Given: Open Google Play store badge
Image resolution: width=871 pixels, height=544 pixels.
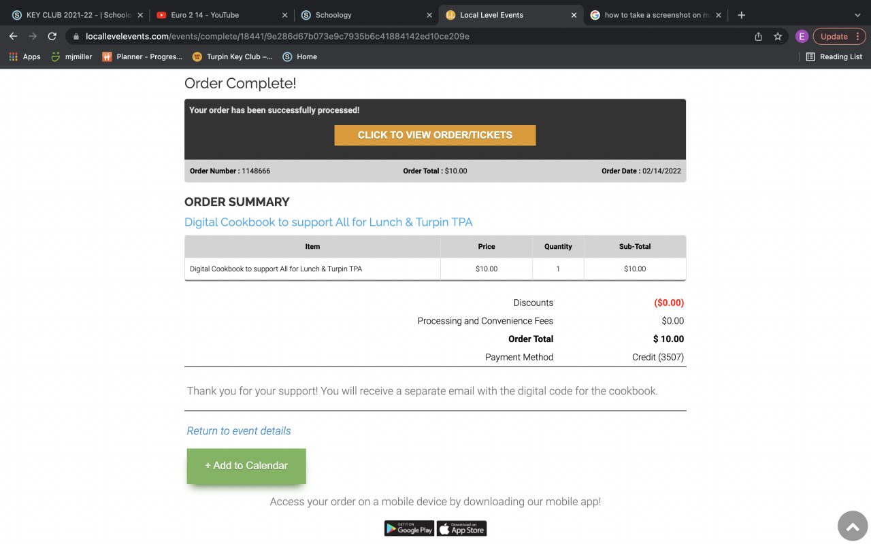Looking at the screenshot, I should tap(409, 528).
